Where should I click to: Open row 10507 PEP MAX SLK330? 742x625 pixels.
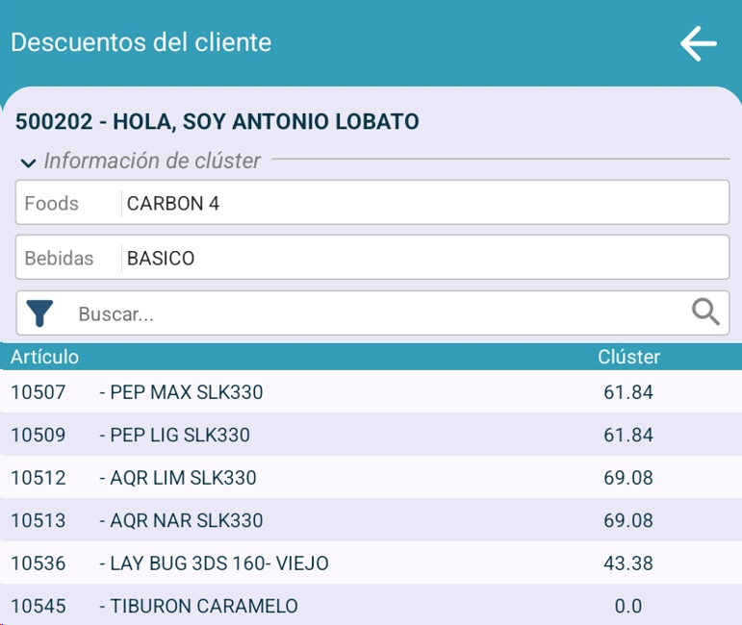(183, 392)
